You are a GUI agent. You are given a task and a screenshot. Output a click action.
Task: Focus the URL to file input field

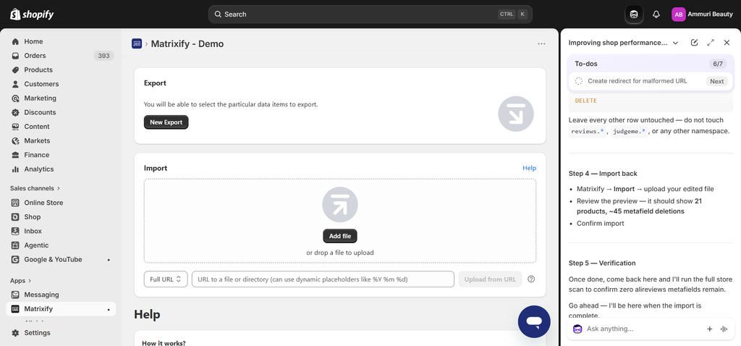pyautogui.click(x=323, y=279)
